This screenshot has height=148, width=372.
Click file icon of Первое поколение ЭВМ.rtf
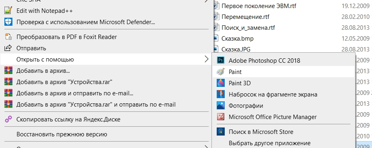(x=216, y=6)
